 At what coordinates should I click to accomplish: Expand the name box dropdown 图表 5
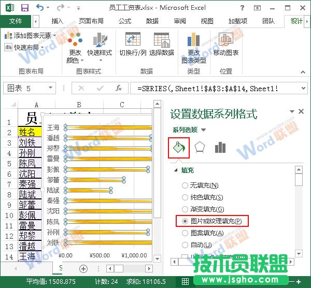[51, 88]
